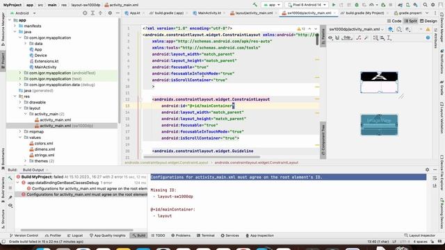
Task: Expand the data package
Action: [x=26, y=43]
